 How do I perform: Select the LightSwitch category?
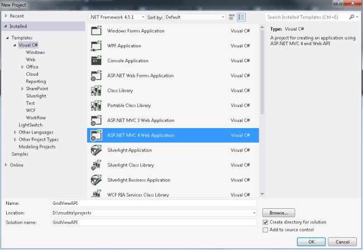[x=31, y=125]
